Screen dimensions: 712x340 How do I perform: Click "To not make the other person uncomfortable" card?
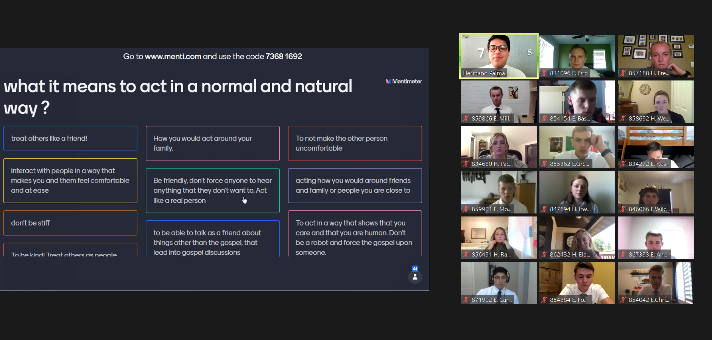point(355,144)
